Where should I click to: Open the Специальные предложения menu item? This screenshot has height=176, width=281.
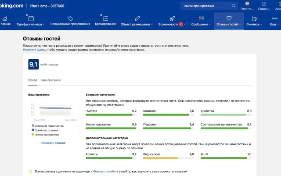point(70,24)
